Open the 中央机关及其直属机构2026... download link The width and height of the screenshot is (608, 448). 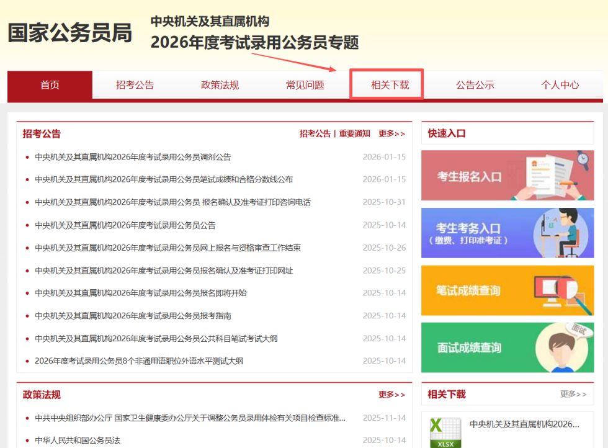tap(524, 424)
